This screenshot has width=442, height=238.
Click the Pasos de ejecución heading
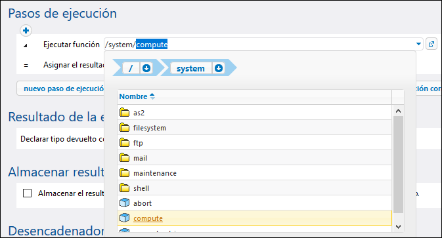click(62, 14)
